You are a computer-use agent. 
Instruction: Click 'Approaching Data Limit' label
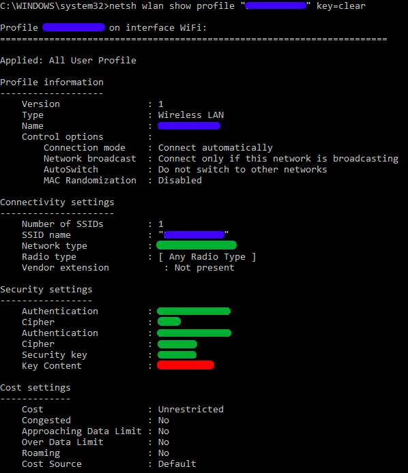pyautogui.click(x=82, y=431)
